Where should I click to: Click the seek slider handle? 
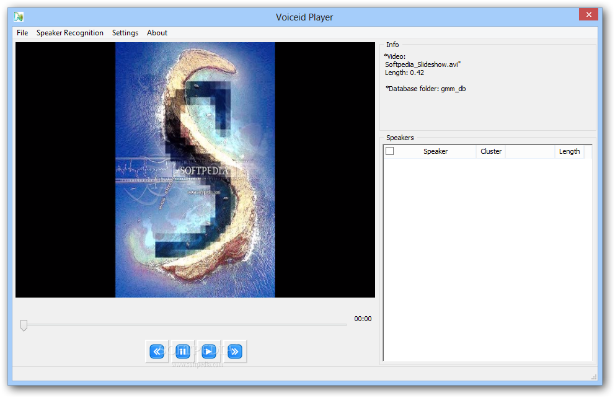point(24,325)
